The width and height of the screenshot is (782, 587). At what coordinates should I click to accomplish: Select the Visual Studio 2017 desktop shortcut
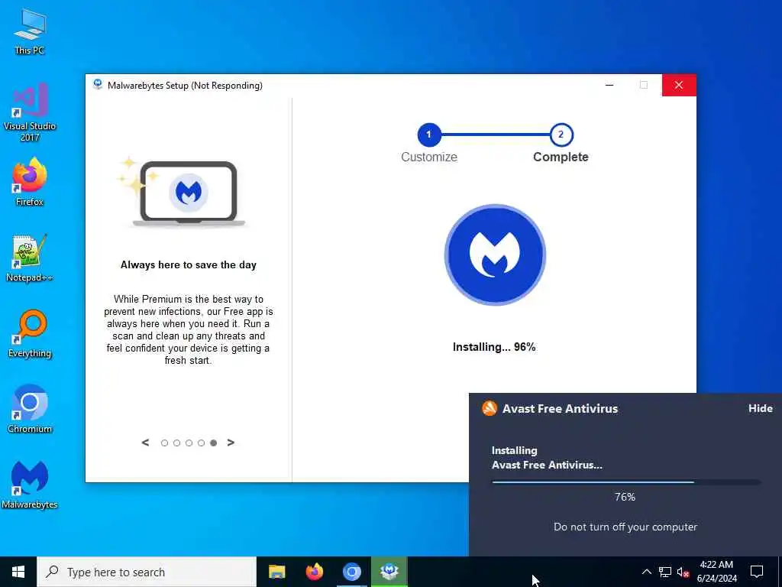[30, 112]
